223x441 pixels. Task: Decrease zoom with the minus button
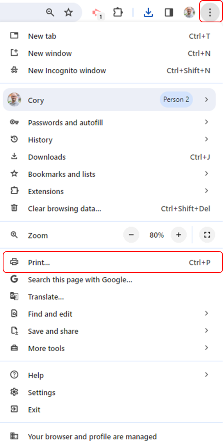(x=131, y=235)
